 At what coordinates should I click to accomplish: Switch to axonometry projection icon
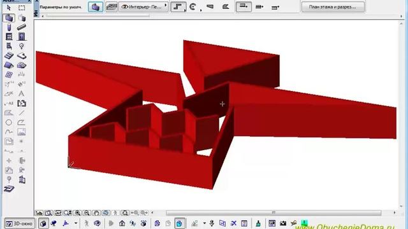(66, 223)
